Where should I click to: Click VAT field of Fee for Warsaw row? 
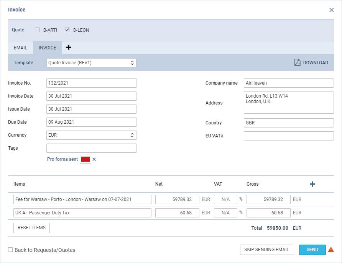coord(225,199)
